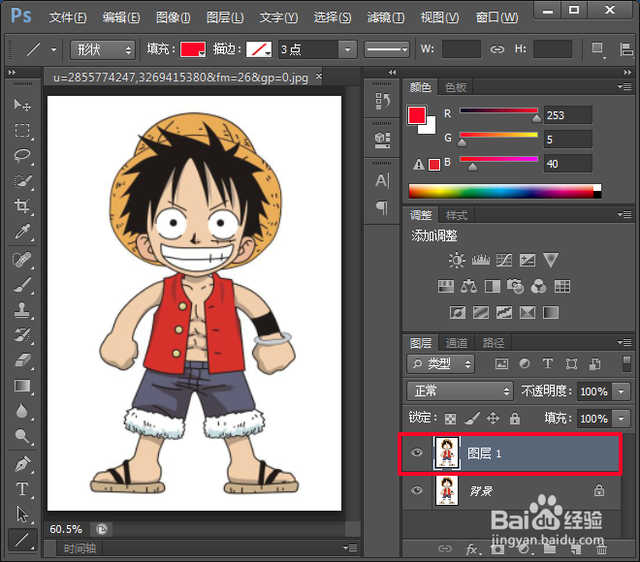The height and width of the screenshot is (562, 640).
Task: Select the Brush tool
Action: click(x=22, y=285)
